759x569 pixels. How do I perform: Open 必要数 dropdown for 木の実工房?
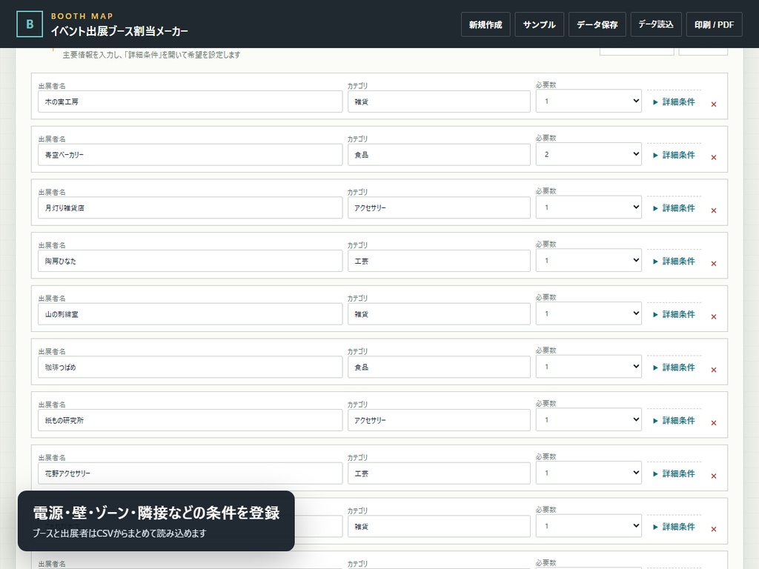click(589, 101)
